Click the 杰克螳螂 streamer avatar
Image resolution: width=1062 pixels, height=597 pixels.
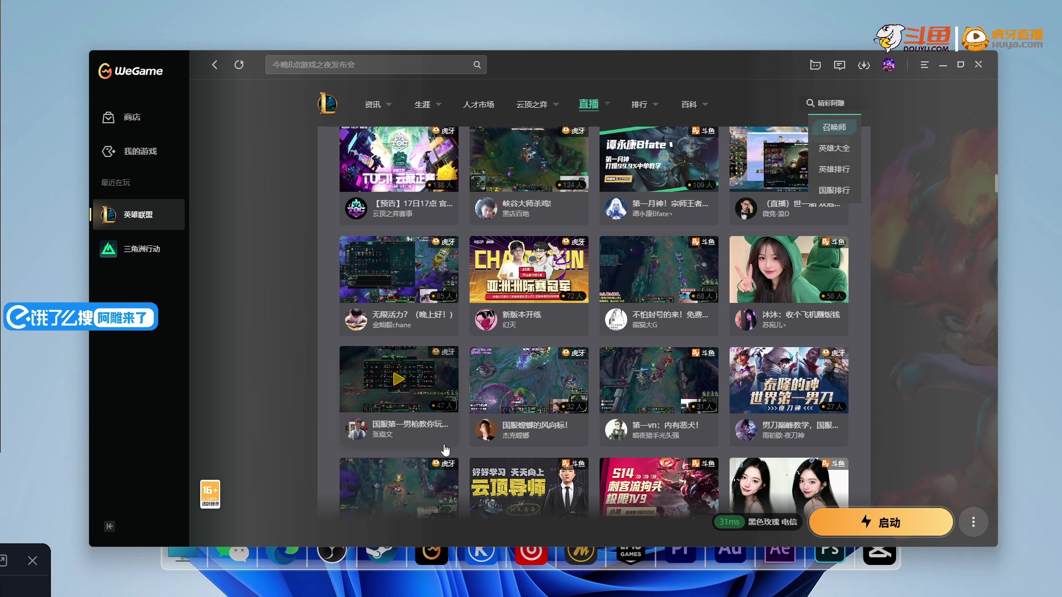pyautogui.click(x=486, y=430)
